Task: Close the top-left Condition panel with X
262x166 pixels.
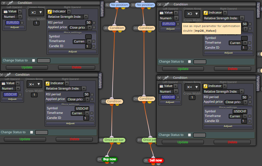Action: point(3,3)
